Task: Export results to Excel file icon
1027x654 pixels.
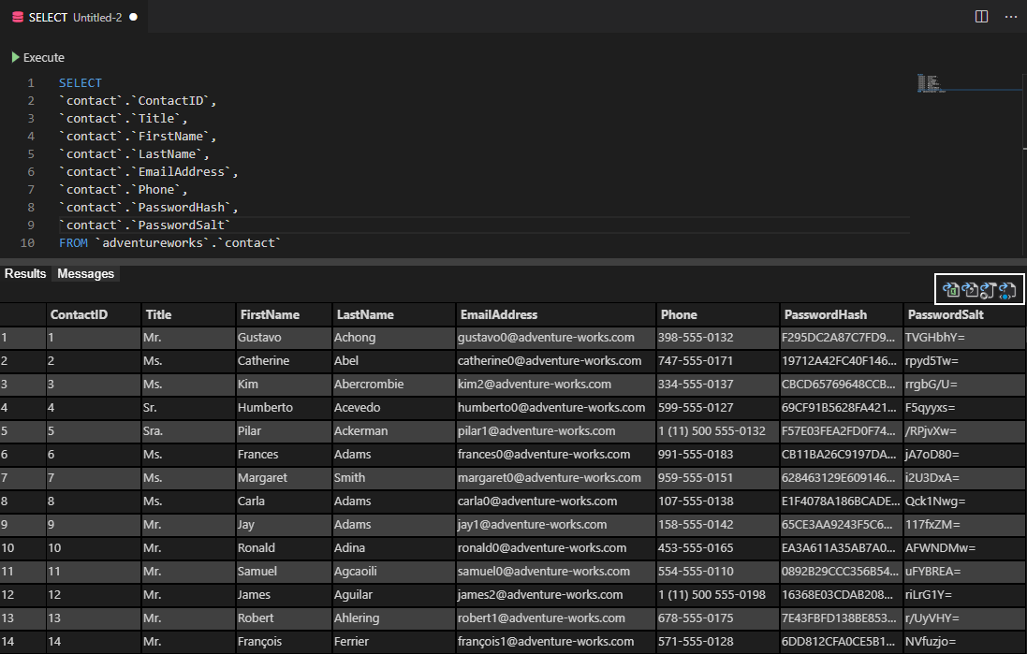Action: click(x=951, y=290)
